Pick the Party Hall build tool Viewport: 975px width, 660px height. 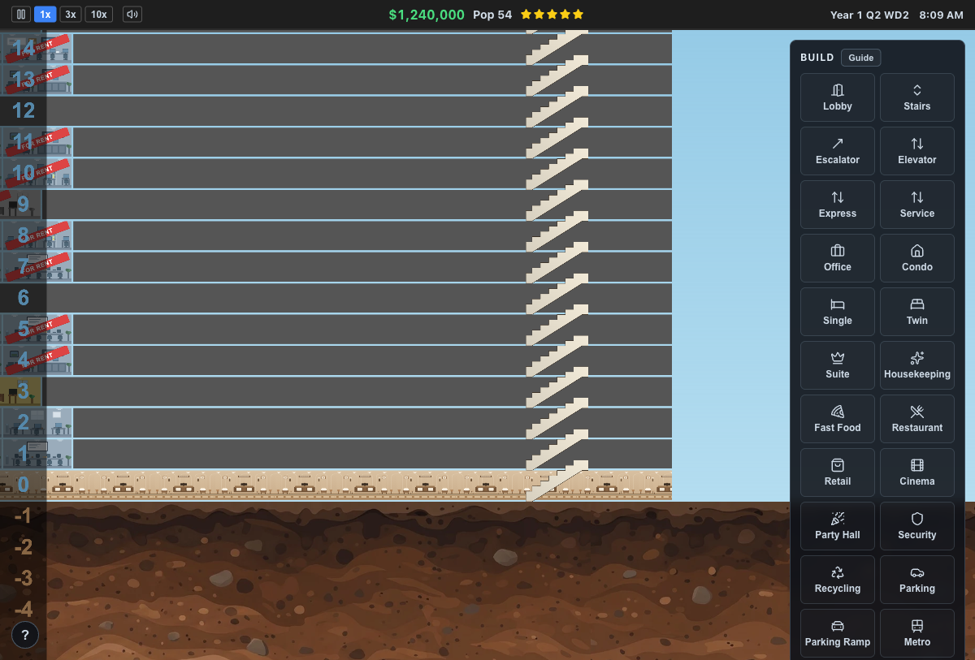(838, 526)
